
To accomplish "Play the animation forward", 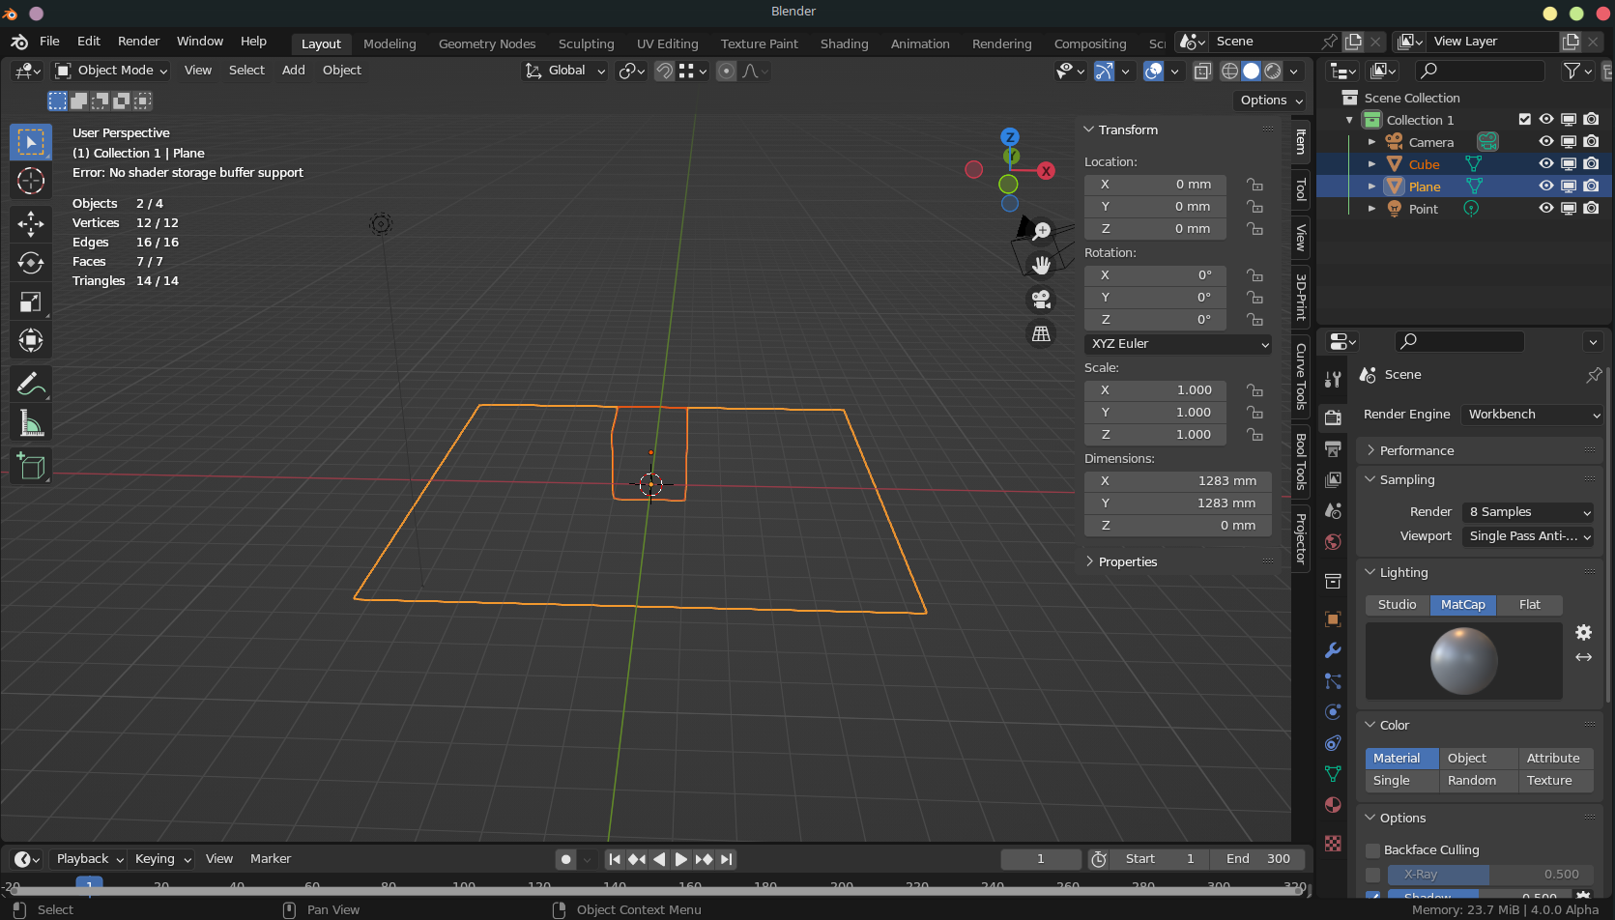I will click(681, 859).
